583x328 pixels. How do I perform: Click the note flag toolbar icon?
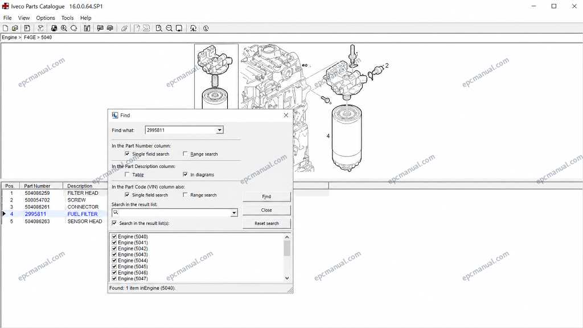click(100, 28)
